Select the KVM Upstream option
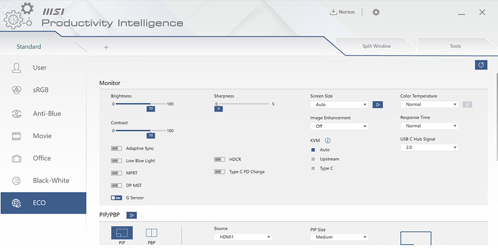Viewport: 498px width, 248px height. [x=313, y=159]
